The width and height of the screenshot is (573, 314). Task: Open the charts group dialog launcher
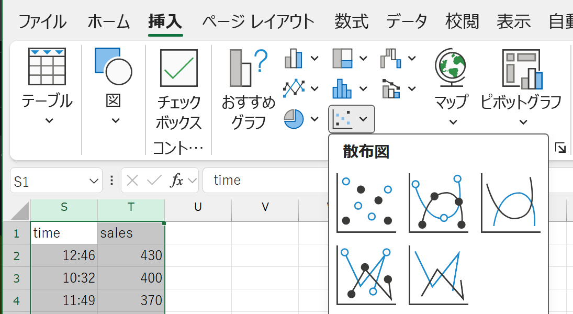(x=560, y=148)
